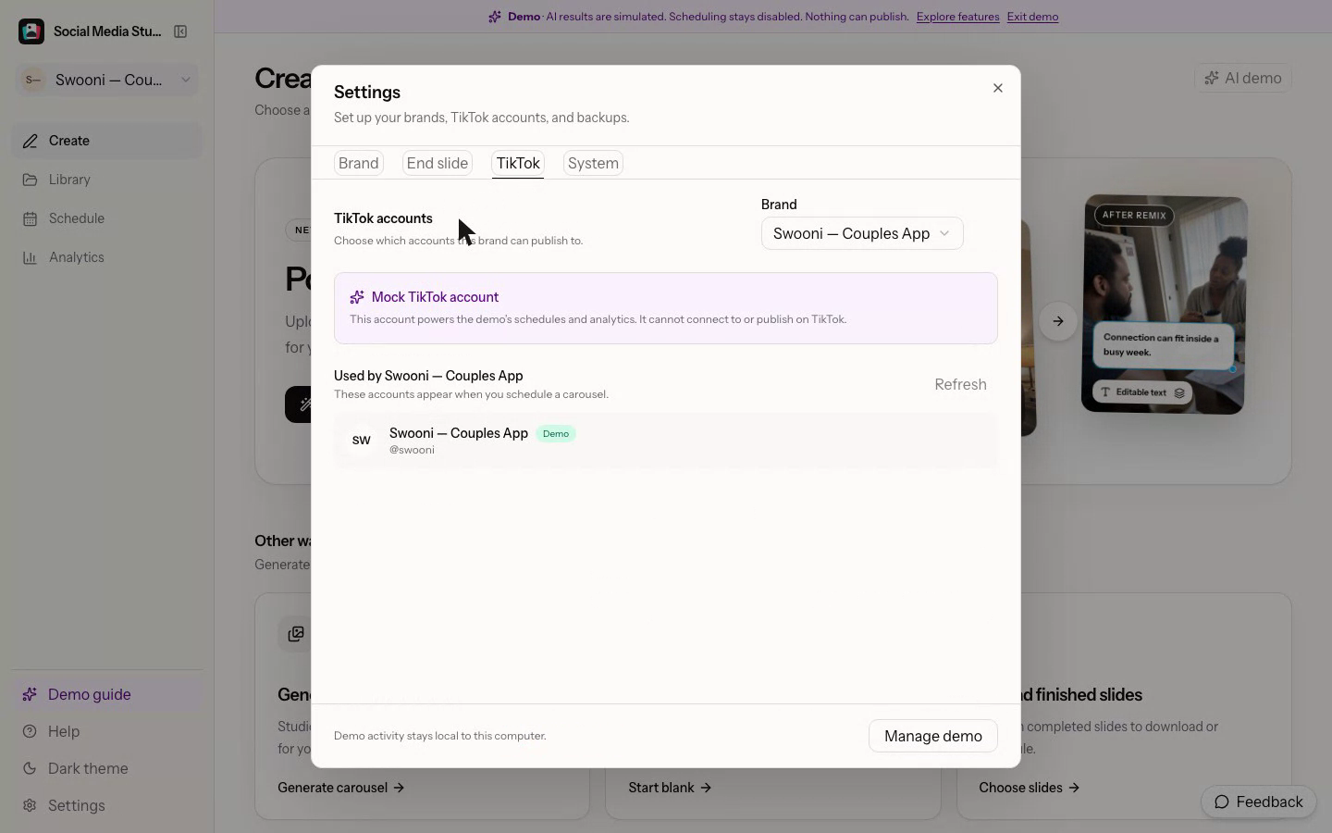The width and height of the screenshot is (1332, 833).
Task: Click the Social Media Studio app logo
Action: pos(31,31)
